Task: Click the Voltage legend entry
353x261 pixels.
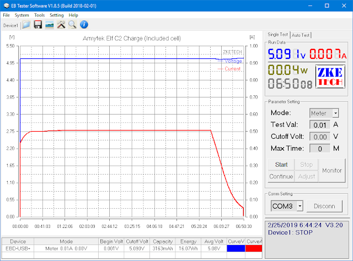Action: (230, 61)
